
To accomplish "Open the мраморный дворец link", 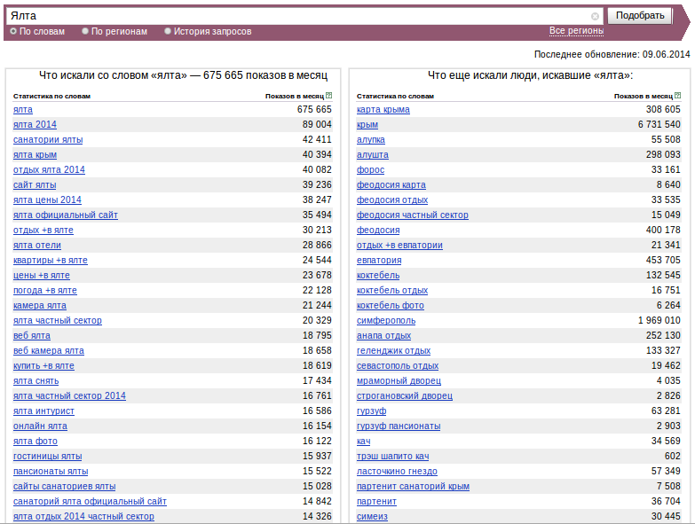I will point(399,380).
